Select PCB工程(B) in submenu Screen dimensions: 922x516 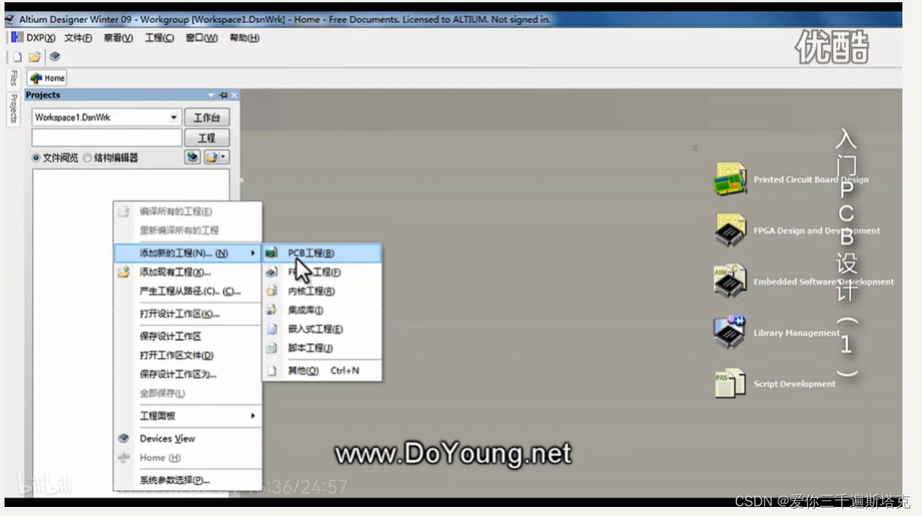322,253
